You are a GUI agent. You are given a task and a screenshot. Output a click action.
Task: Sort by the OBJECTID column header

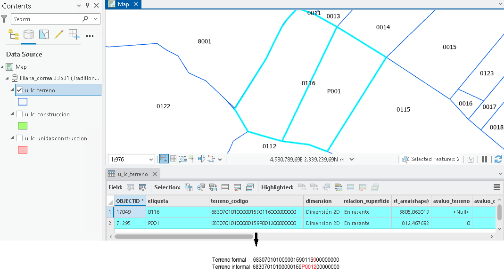pos(130,201)
